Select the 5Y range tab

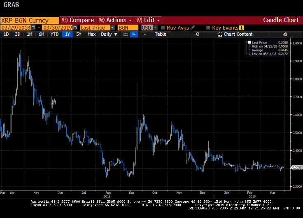[x=79, y=34]
